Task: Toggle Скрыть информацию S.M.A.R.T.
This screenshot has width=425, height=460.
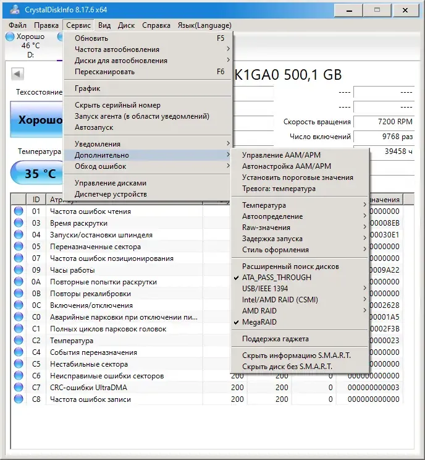Action: pyautogui.click(x=300, y=356)
